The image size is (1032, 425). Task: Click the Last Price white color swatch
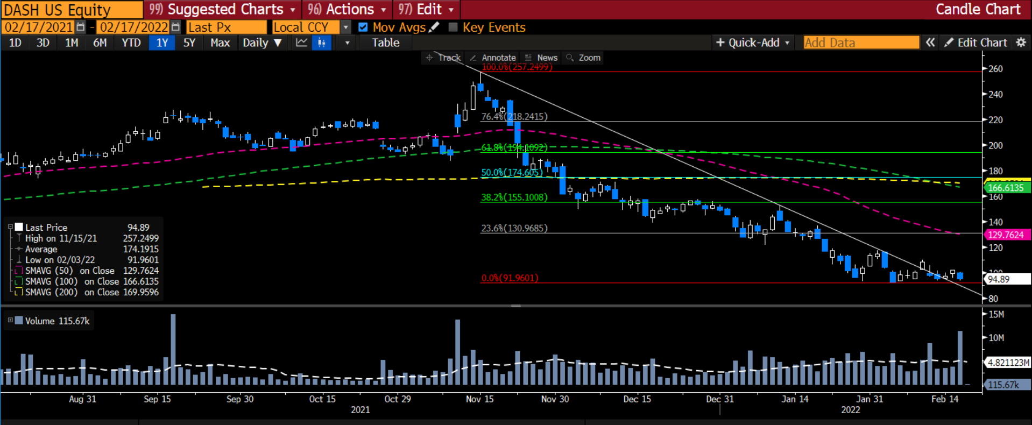(x=19, y=227)
